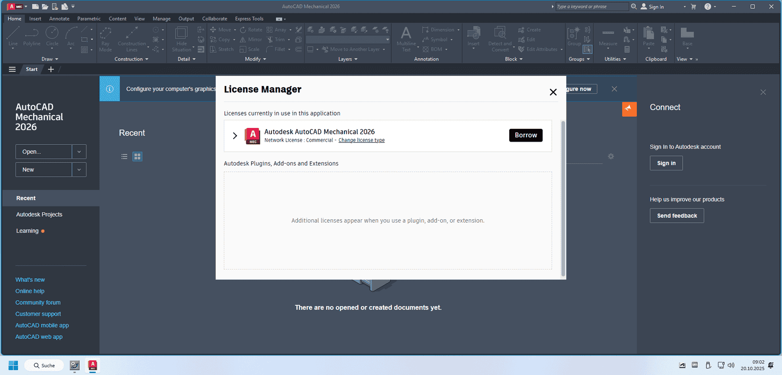Screen dimensions: 782x375
Task: Expand the Modify panel flyout
Action: pyautogui.click(x=256, y=59)
